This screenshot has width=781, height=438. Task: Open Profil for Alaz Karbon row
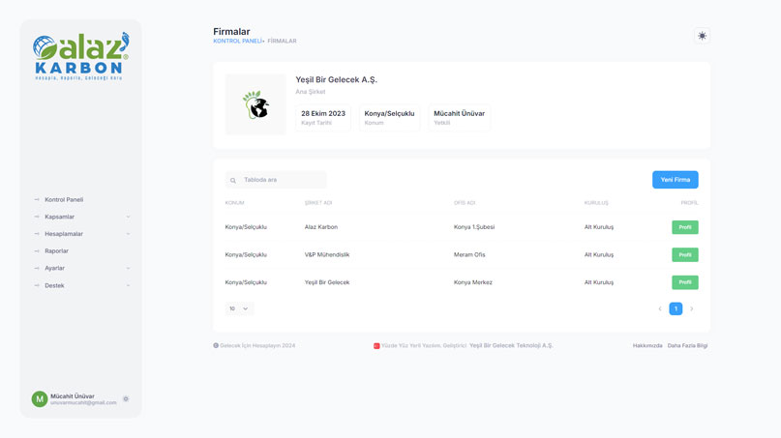coord(685,227)
